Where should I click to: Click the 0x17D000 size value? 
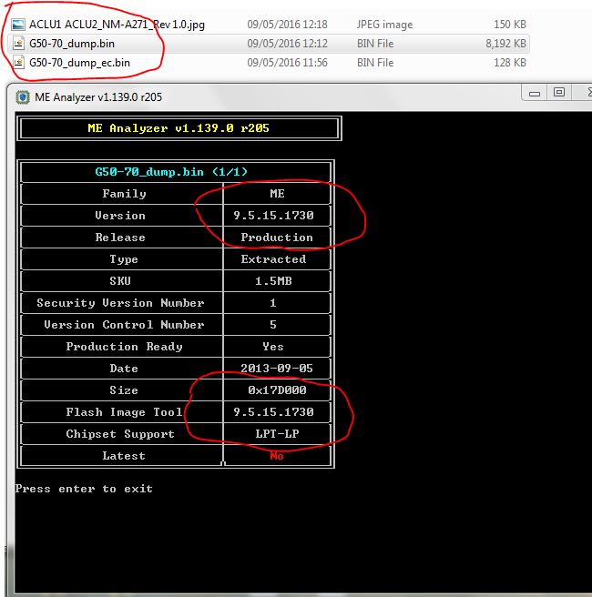point(277,390)
